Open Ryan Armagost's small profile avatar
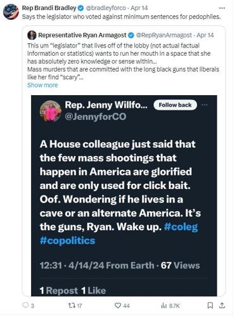 pyautogui.click(x=32, y=35)
